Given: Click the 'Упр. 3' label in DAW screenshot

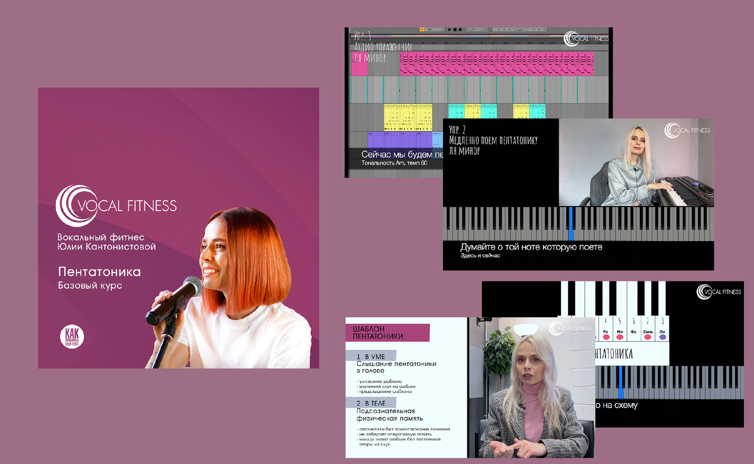Looking at the screenshot, I should click(x=363, y=35).
